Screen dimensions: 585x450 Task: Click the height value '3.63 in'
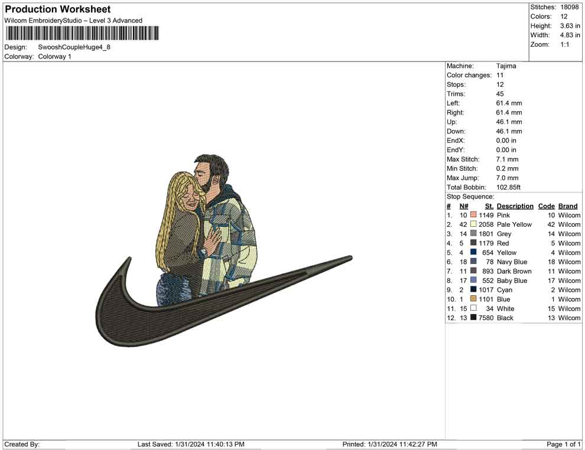pyautogui.click(x=570, y=26)
